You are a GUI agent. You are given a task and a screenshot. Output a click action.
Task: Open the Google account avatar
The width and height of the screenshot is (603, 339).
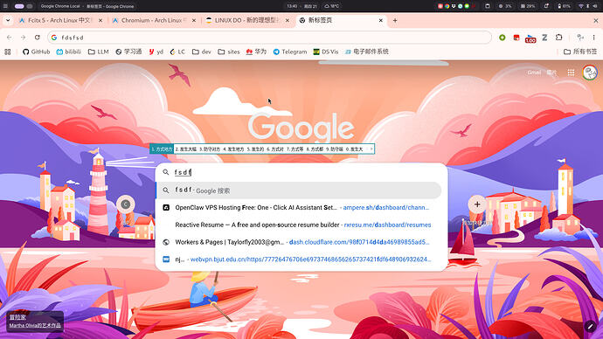coord(590,73)
